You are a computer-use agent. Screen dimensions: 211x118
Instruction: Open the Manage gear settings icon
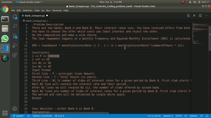point(15,108)
